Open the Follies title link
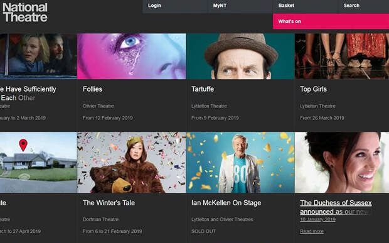The width and height of the screenshot is (389, 243). [92, 89]
